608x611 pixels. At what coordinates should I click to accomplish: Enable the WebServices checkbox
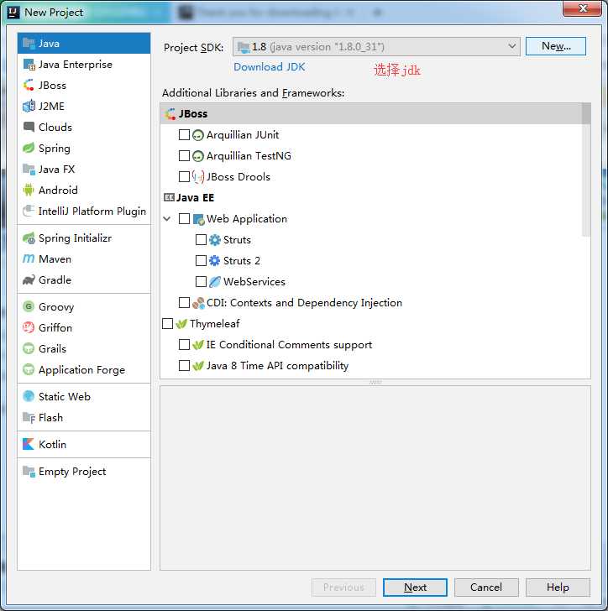[201, 281]
